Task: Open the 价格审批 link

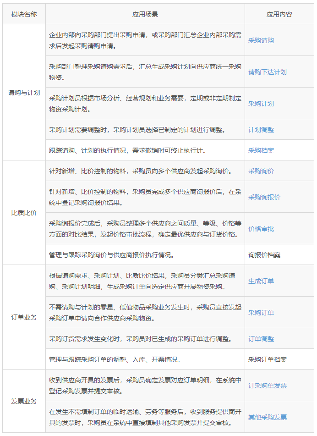Action: click(261, 229)
